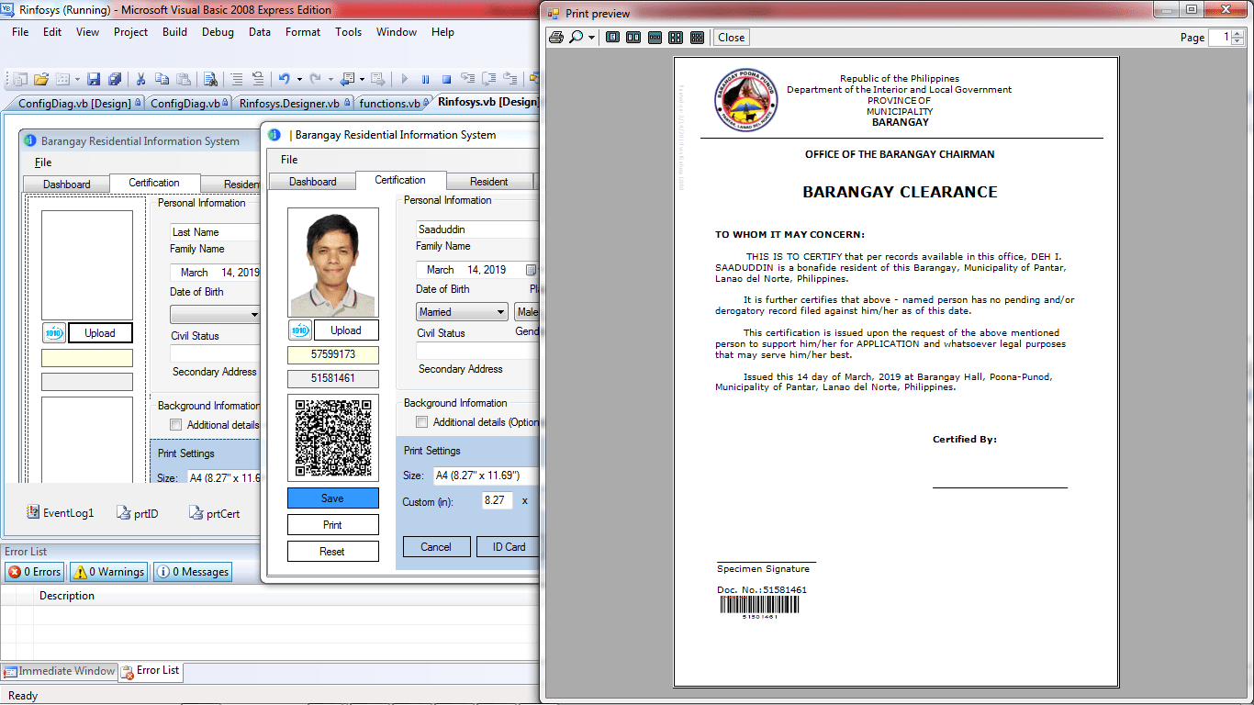Click the Cut scissors icon in toolbar
The width and height of the screenshot is (1254, 705).
coord(141,80)
